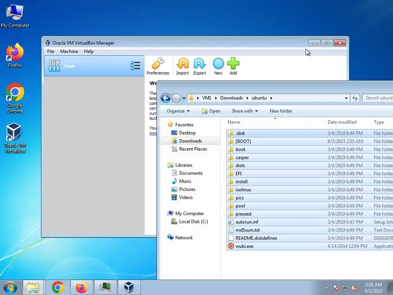
Task: Open File Explorer on the taskbar
Action: pyautogui.click(x=33, y=287)
